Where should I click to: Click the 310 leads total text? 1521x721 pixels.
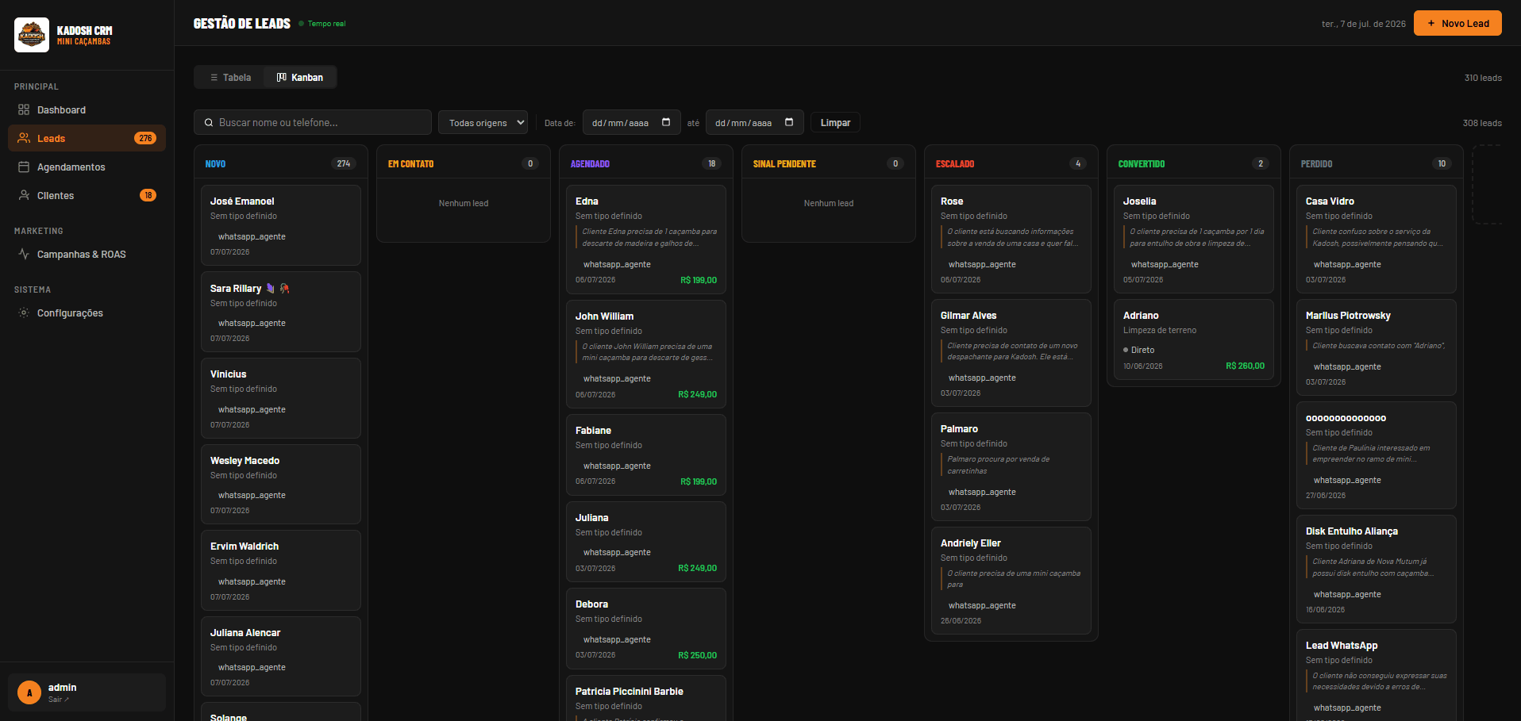tap(1483, 78)
